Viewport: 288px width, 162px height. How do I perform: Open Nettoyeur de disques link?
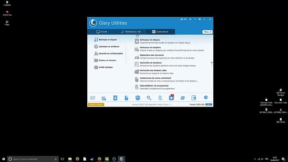pos(150,40)
